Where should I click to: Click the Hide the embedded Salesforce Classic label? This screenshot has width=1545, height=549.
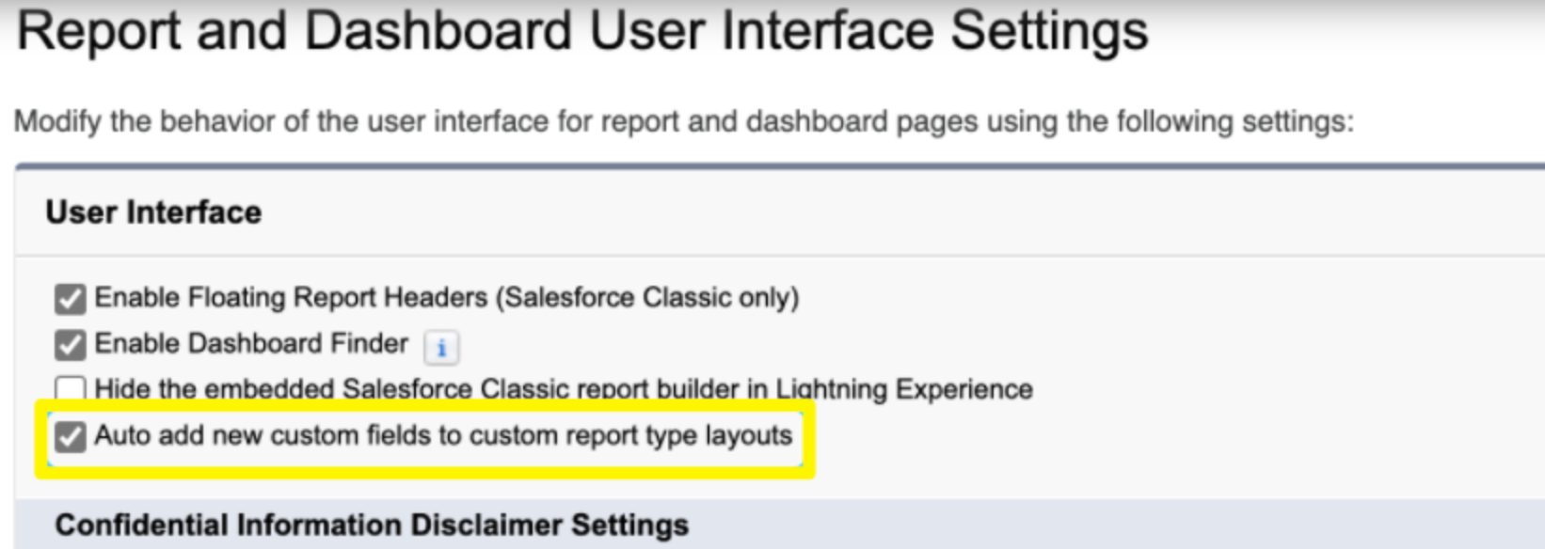pyautogui.click(x=564, y=388)
